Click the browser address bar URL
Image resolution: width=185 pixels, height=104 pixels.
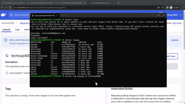pos(41,8)
